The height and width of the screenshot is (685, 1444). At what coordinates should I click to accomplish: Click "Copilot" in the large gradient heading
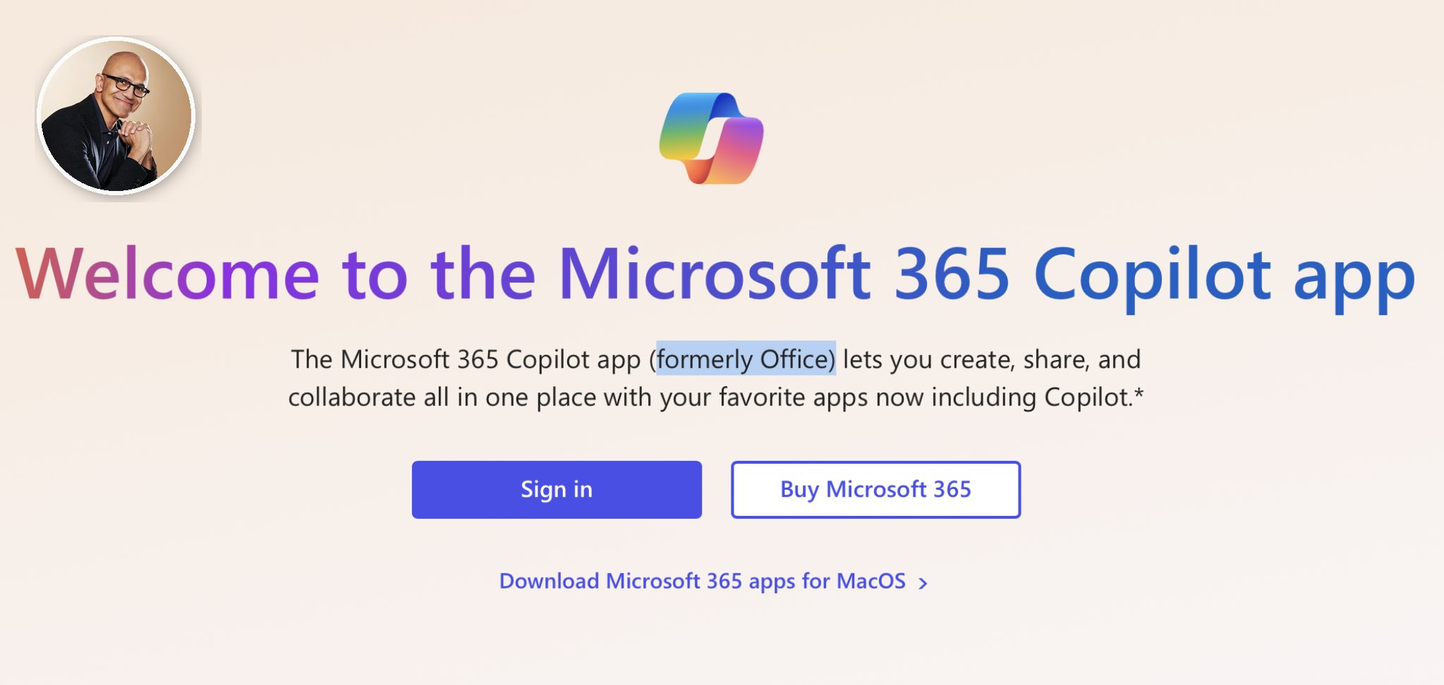point(1152,275)
